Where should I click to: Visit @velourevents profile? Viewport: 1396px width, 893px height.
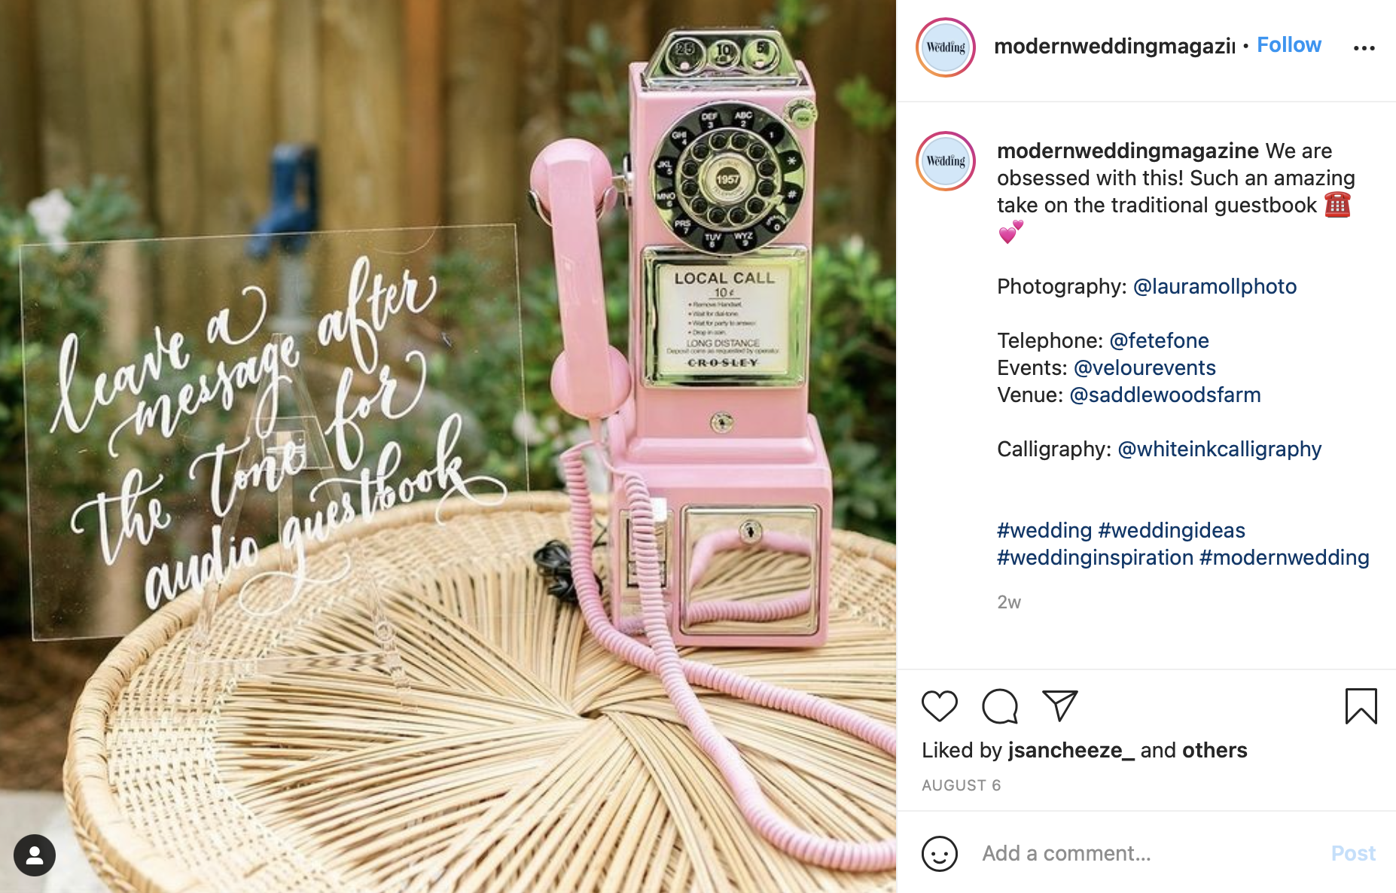1145,367
